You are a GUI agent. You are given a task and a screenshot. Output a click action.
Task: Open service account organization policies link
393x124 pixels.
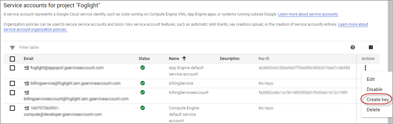click(x=35, y=29)
